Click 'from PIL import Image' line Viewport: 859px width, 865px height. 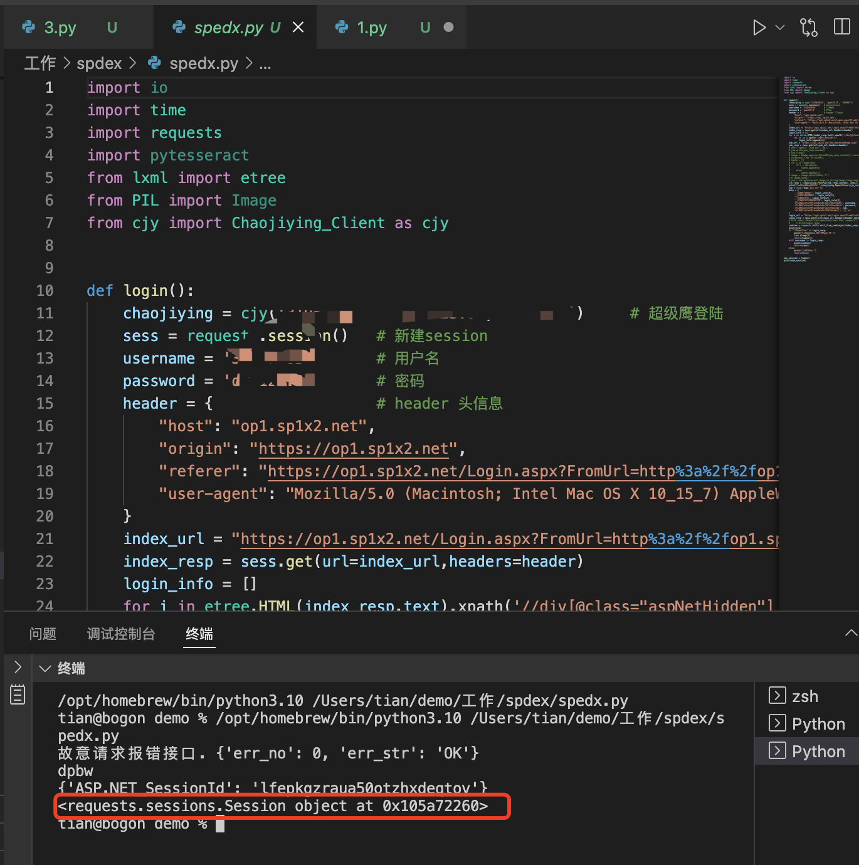click(x=182, y=201)
